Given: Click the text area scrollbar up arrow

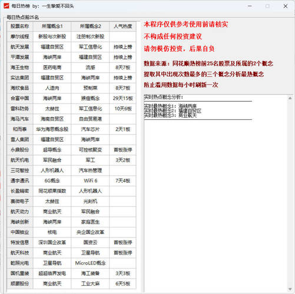Looking at the screenshot, I should (290, 98).
